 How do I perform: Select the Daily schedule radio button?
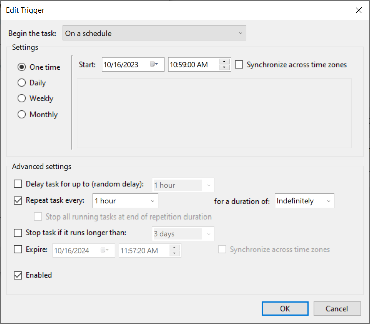pyautogui.click(x=22, y=83)
